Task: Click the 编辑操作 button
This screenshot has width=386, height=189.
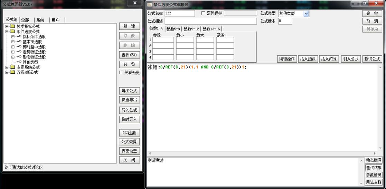Action: [x=287, y=59]
